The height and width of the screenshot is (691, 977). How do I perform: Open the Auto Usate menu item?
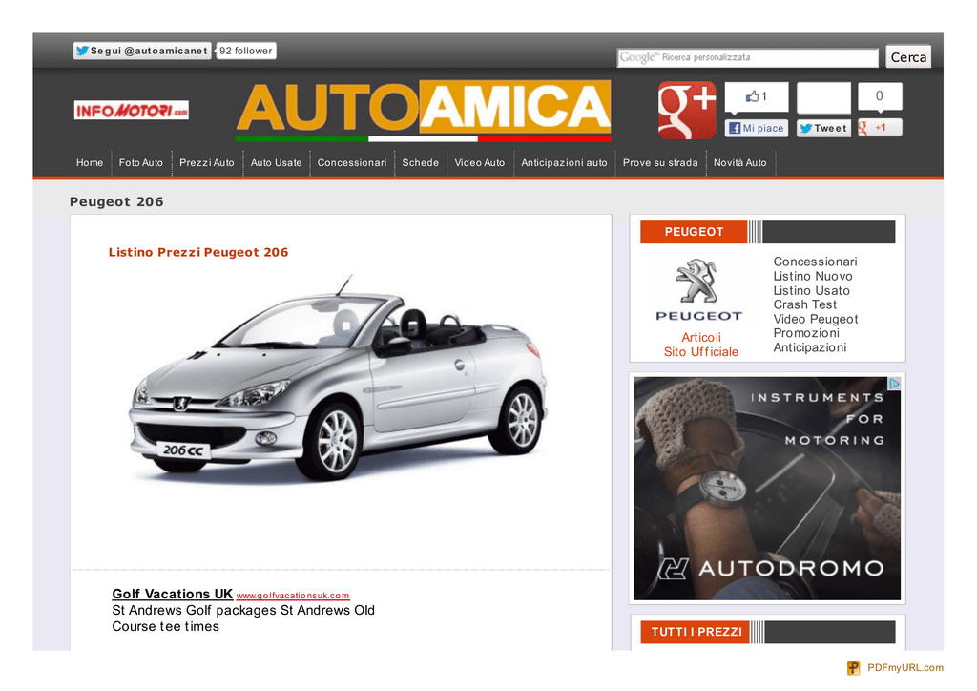pos(276,162)
